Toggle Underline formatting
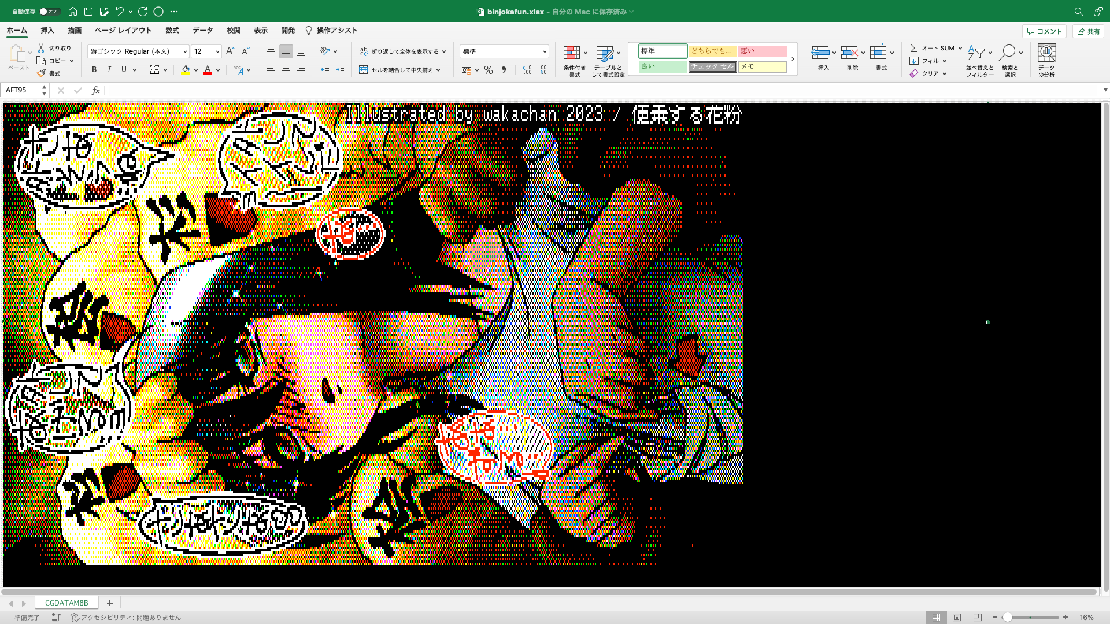 pos(124,70)
